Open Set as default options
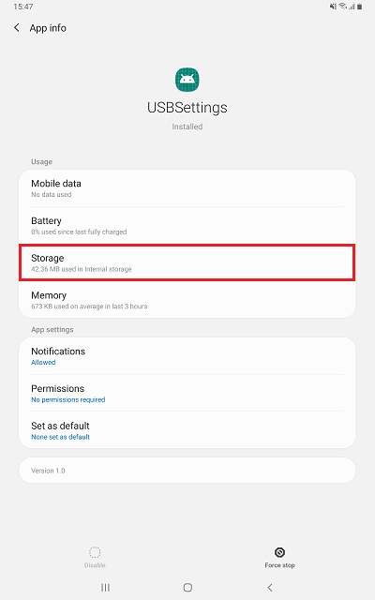Screen dimensions: 375x600 pos(187,430)
